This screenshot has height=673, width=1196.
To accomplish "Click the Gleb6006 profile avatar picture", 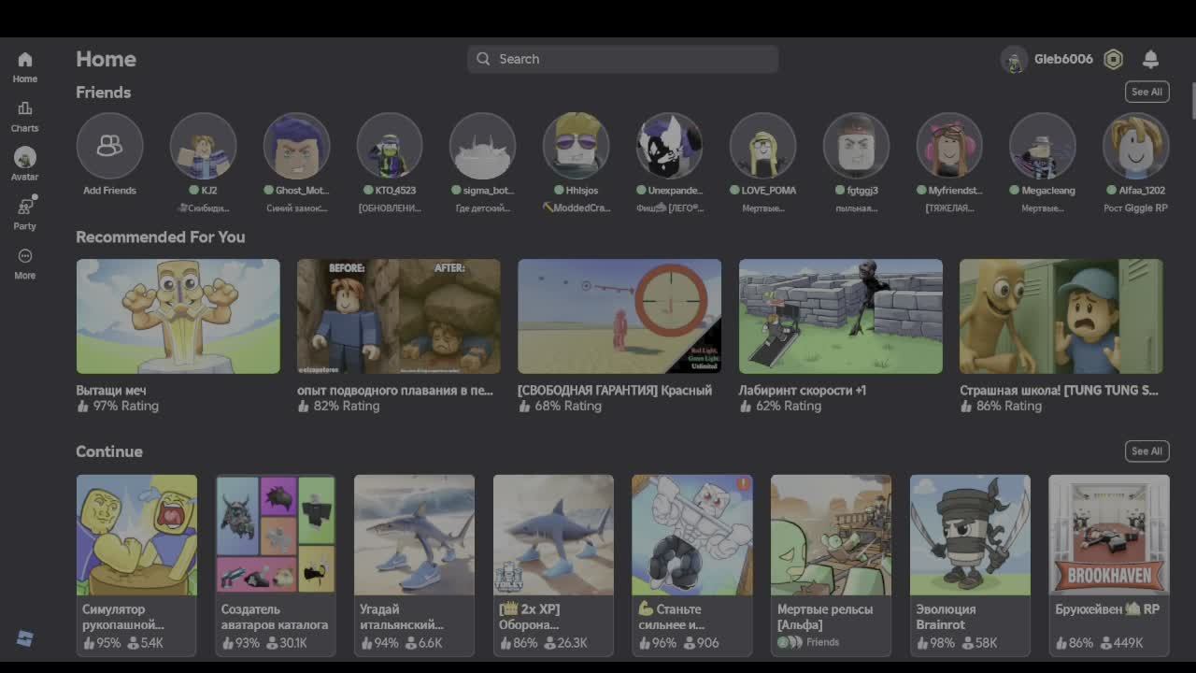I will point(1014,60).
